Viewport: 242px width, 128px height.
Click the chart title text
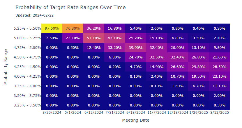[x=70, y=7]
